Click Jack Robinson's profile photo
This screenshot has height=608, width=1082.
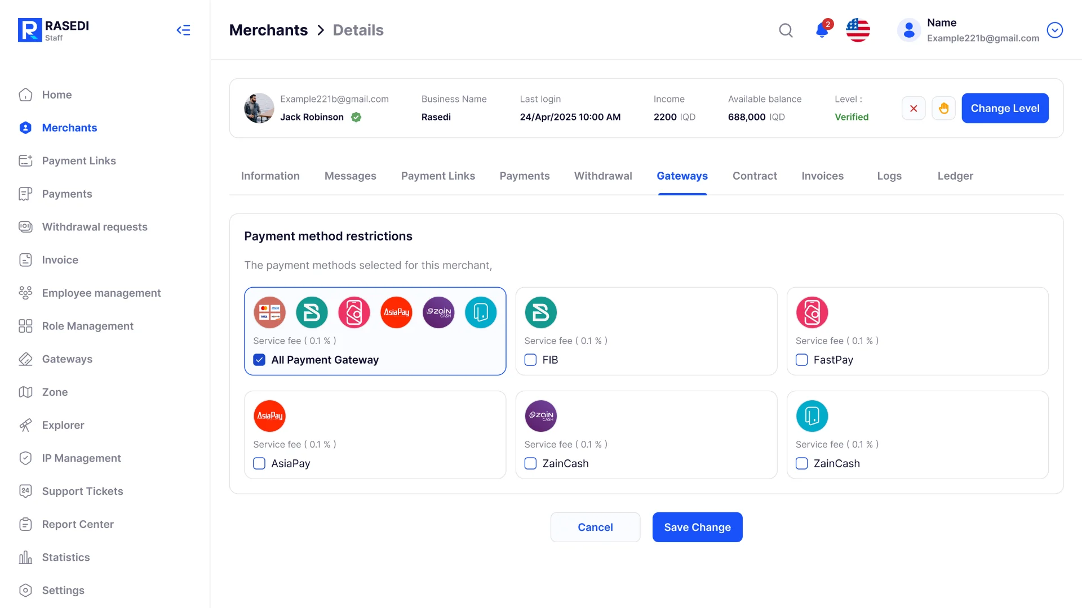(259, 108)
